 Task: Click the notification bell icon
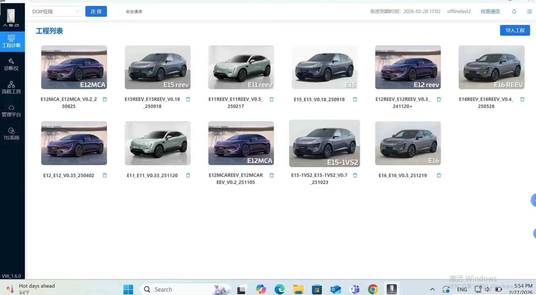514,11
